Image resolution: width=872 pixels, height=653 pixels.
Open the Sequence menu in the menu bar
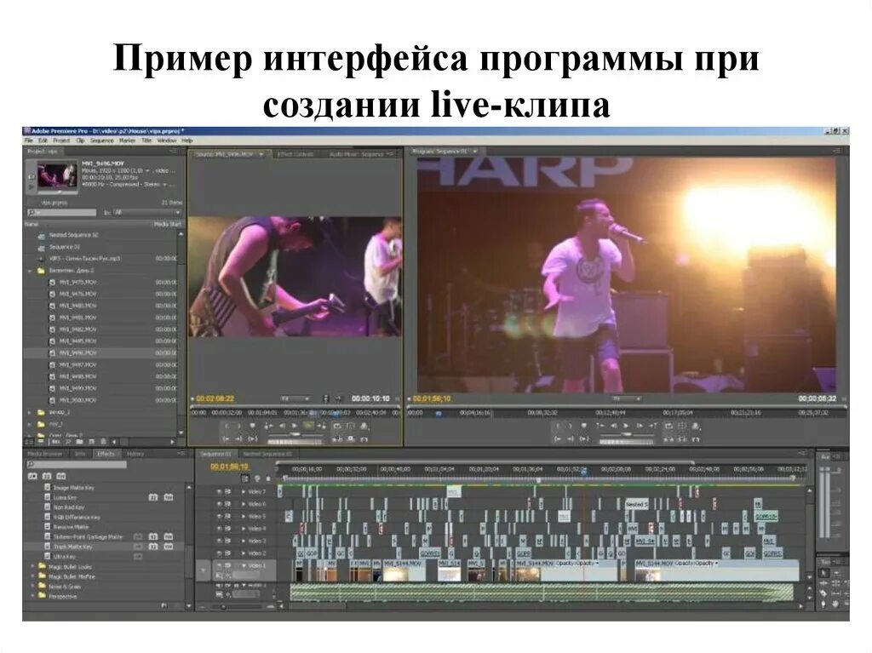tap(102, 141)
